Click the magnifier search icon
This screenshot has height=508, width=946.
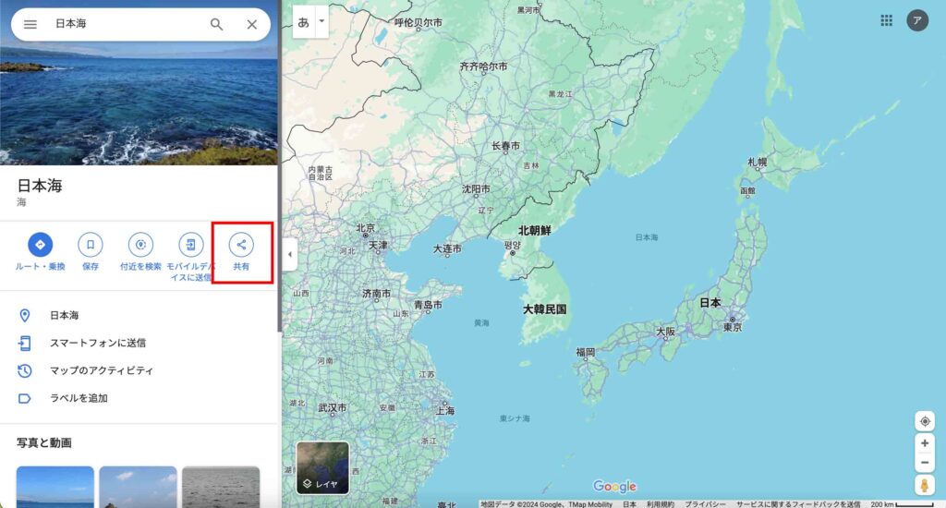(x=216, y=24)
